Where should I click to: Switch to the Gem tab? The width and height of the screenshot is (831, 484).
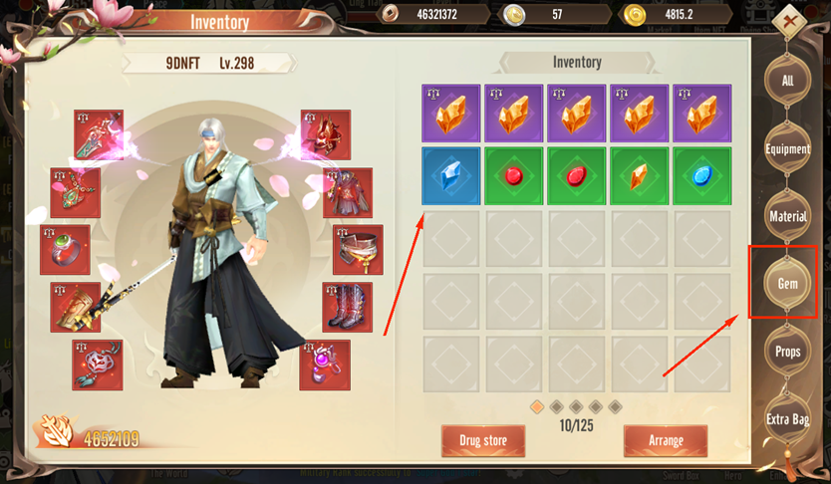pos(787,283)
